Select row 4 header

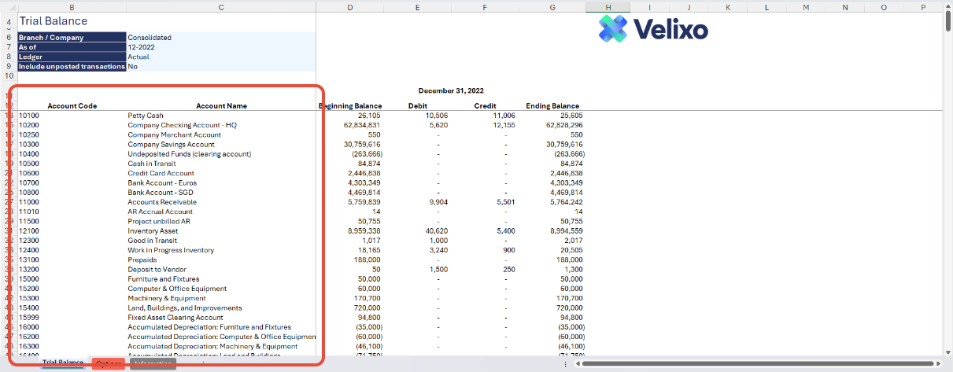(x=9, y=22)
